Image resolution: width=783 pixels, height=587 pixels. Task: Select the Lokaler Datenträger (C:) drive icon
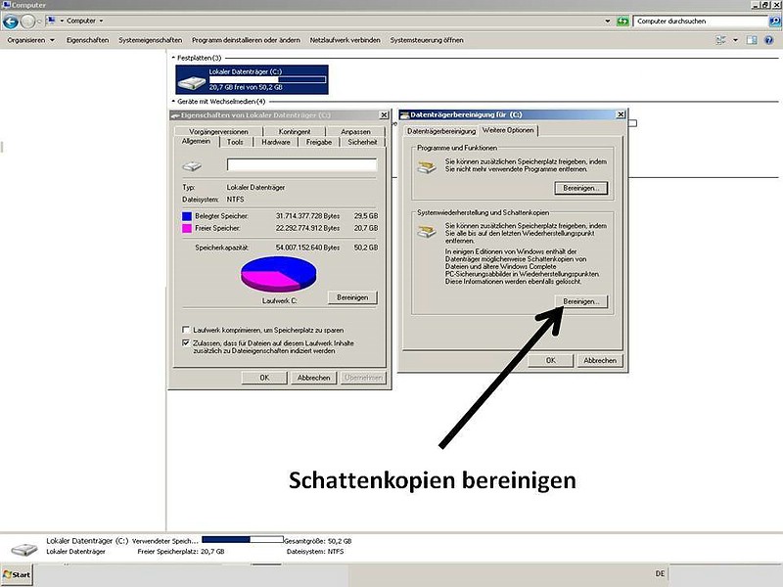coord(192,82)
